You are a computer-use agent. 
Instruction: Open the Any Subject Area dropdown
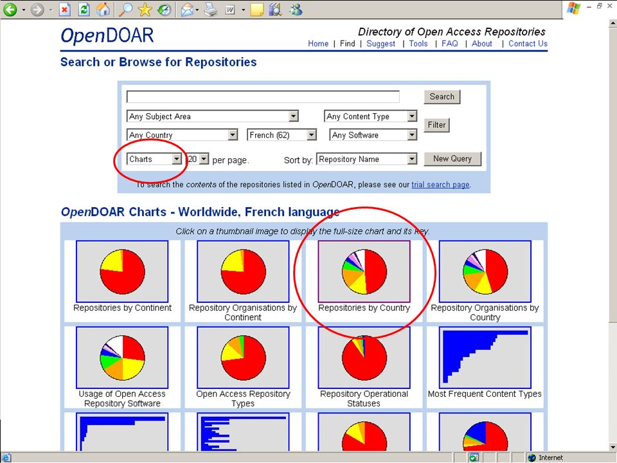click(x=213, y=116)
